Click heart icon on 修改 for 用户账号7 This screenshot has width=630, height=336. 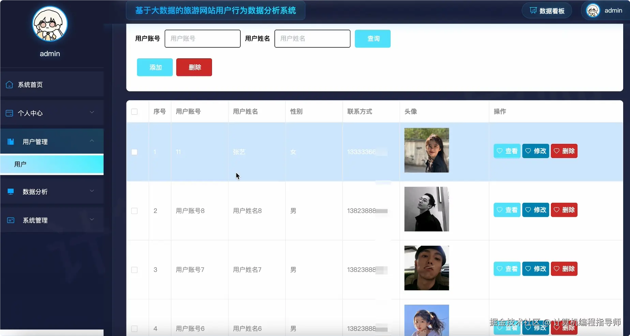coord(528,269)
